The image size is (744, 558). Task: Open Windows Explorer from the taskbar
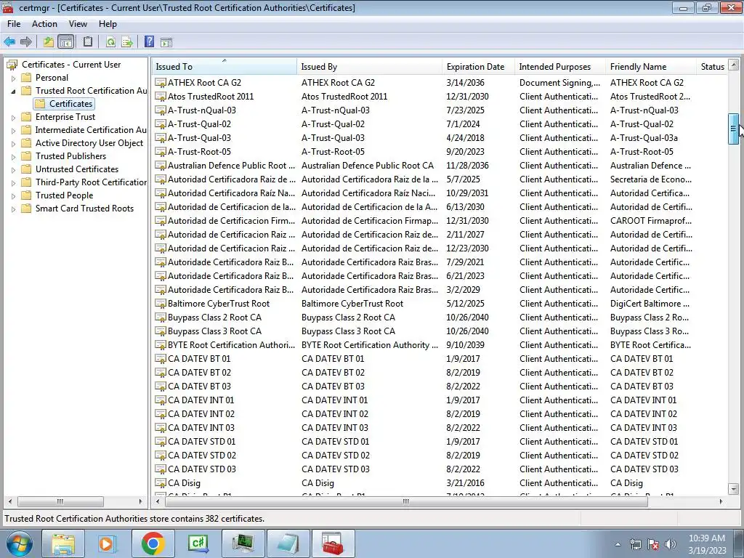(x=63, y=543)
